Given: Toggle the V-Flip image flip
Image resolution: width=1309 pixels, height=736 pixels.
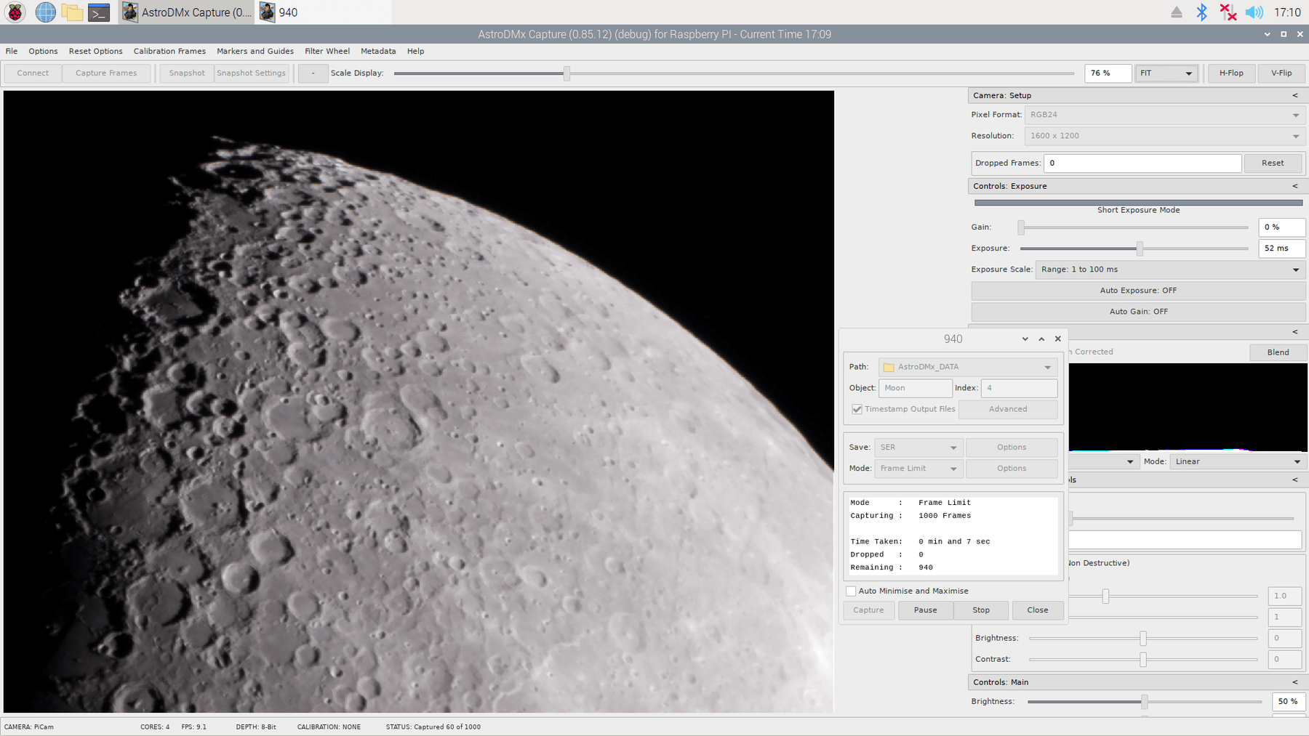Looking at the screenshot, I should point(1281,73).
